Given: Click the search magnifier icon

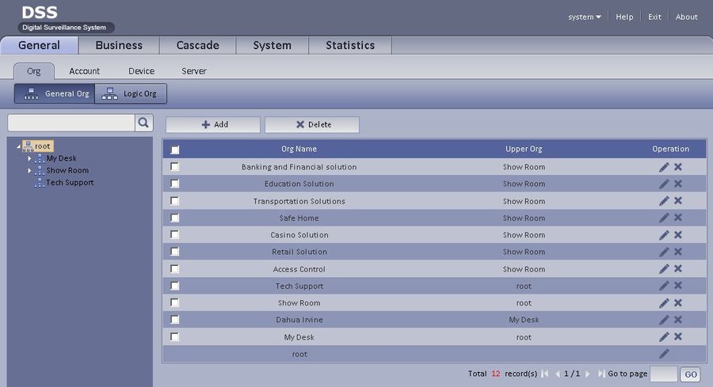Looking at the screenshot, I should pyautogui.click(x=143, y=123).
